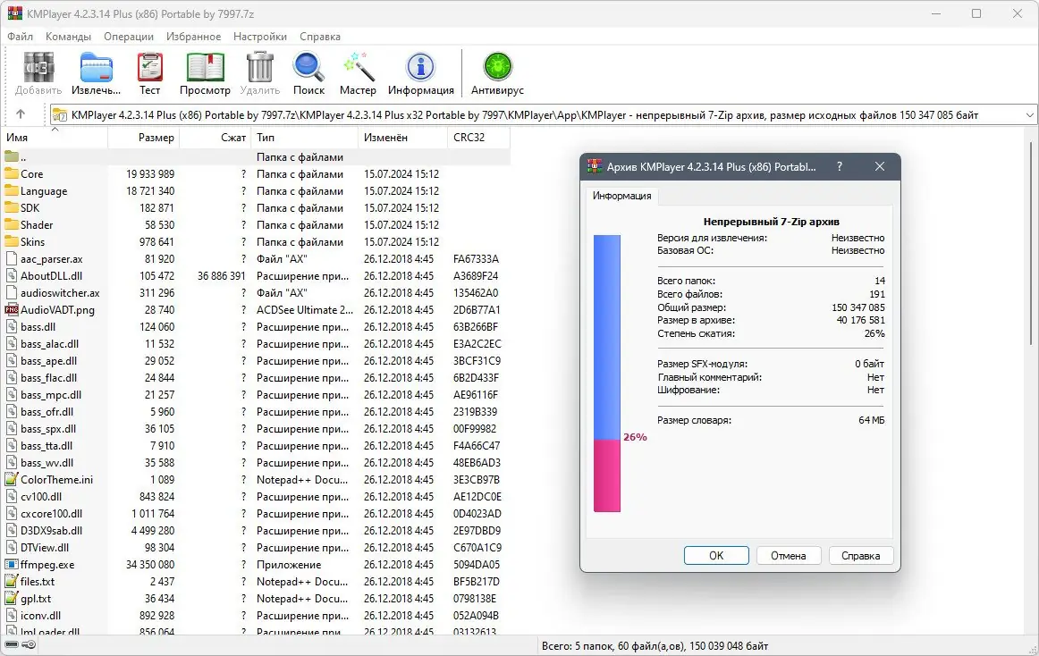Sort the list by Тип column
1039x656 pixels.
tap(305, 137)
